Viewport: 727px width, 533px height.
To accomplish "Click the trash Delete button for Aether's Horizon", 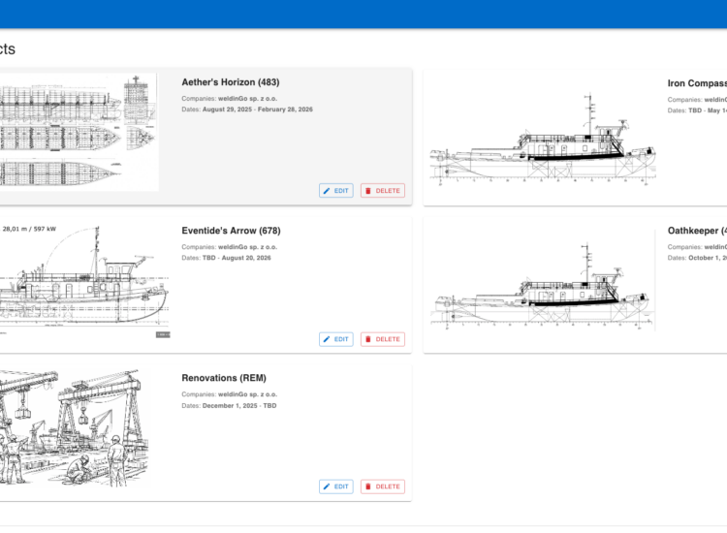I will 383,191.
